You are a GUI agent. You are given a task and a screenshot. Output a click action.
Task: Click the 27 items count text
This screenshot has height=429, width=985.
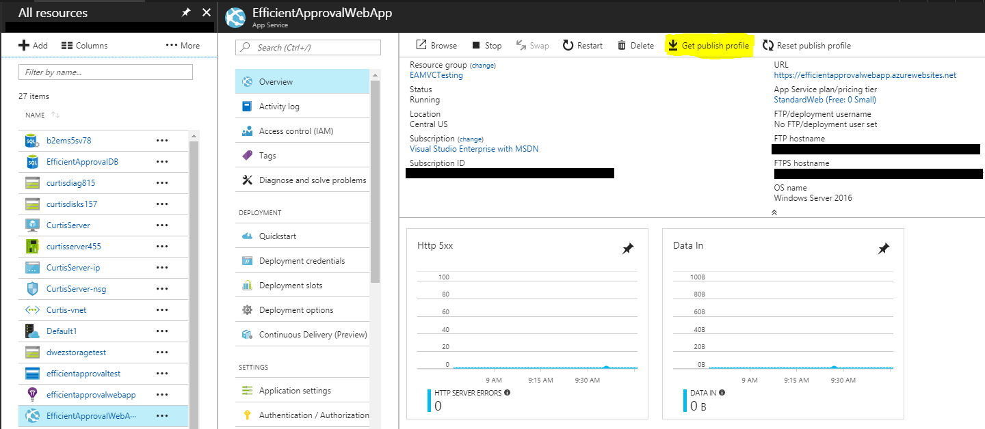[x=34, y=96]
